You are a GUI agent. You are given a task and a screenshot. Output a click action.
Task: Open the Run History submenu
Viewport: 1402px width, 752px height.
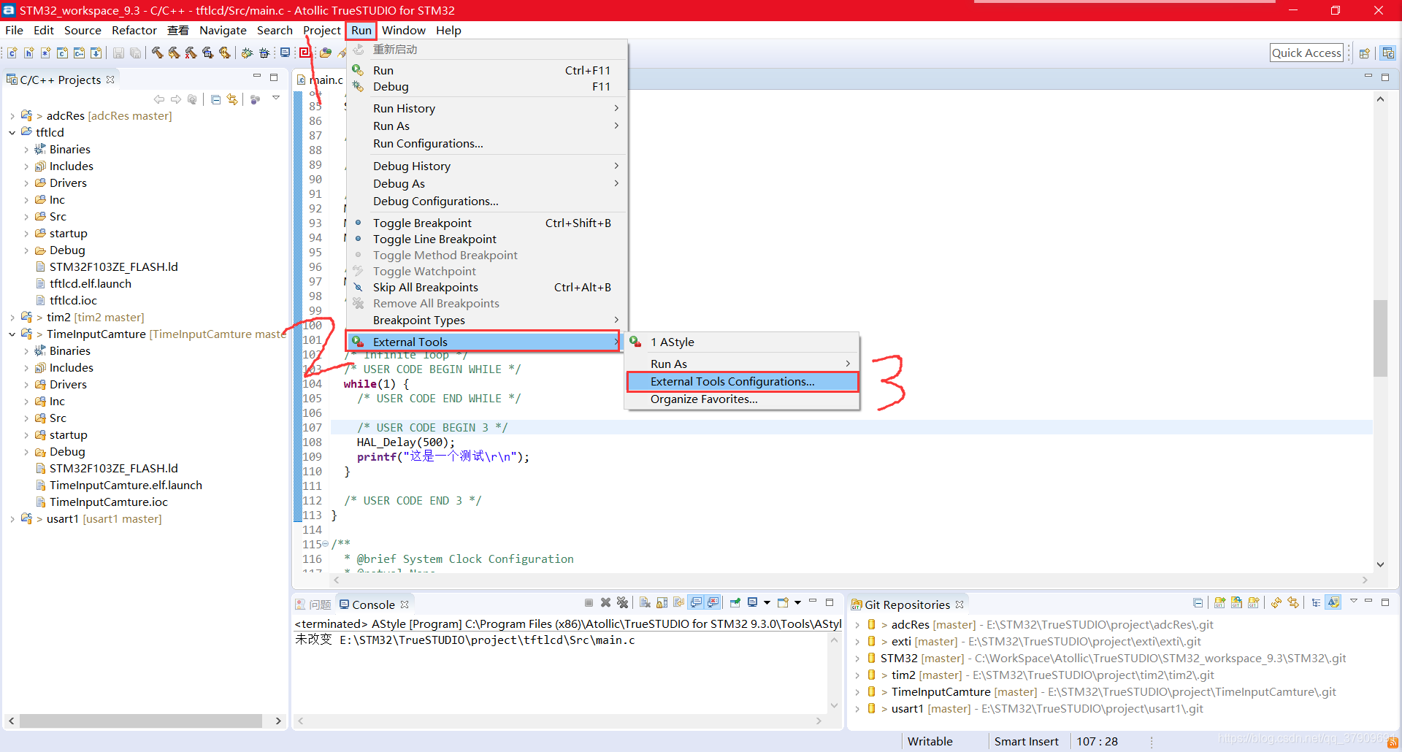(486, 108)
